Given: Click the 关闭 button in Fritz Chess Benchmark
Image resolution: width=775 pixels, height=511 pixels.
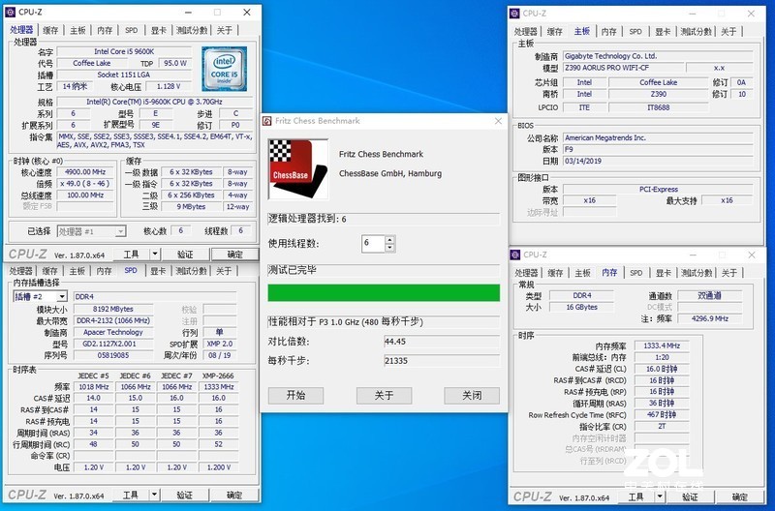Looking at the screenshot, I should [472, 395].
